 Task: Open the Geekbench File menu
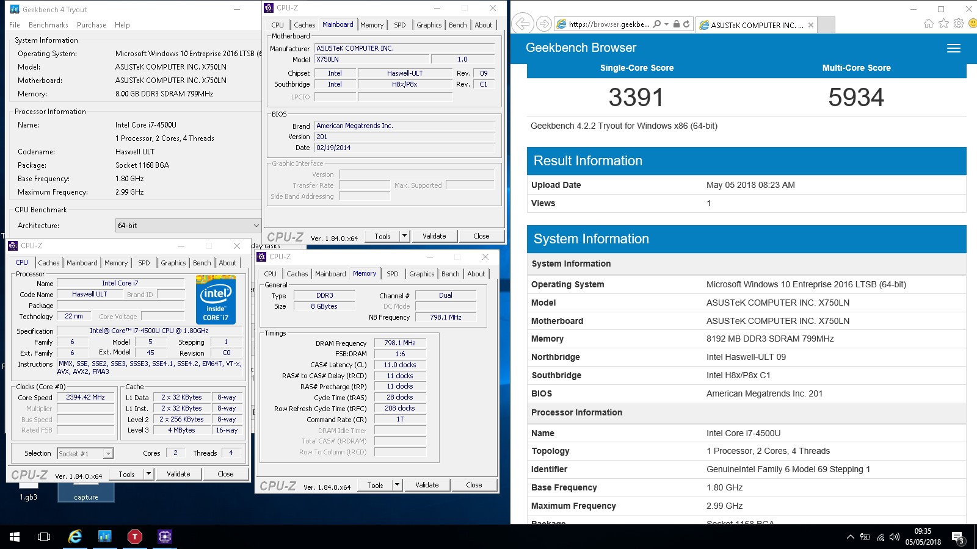15,25
